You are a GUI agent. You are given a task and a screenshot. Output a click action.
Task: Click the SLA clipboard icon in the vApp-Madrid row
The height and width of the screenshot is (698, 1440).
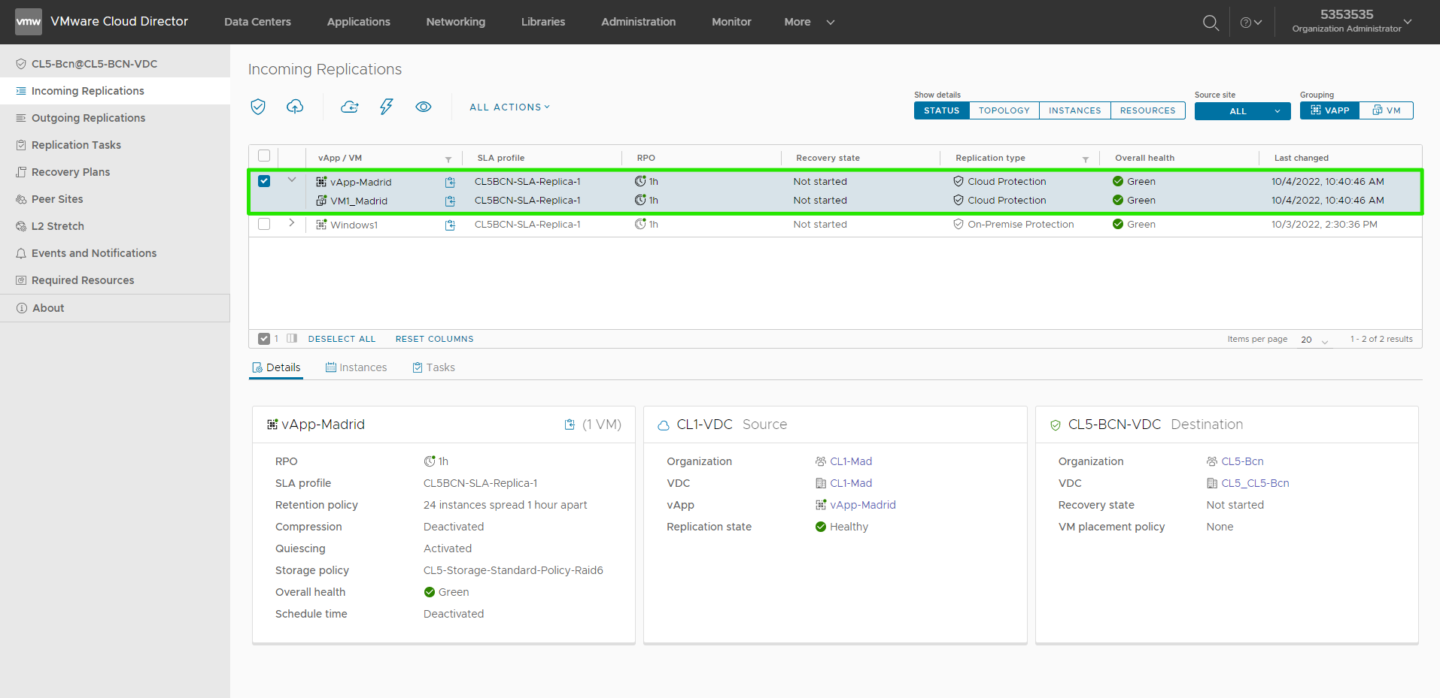click(450, 182)
